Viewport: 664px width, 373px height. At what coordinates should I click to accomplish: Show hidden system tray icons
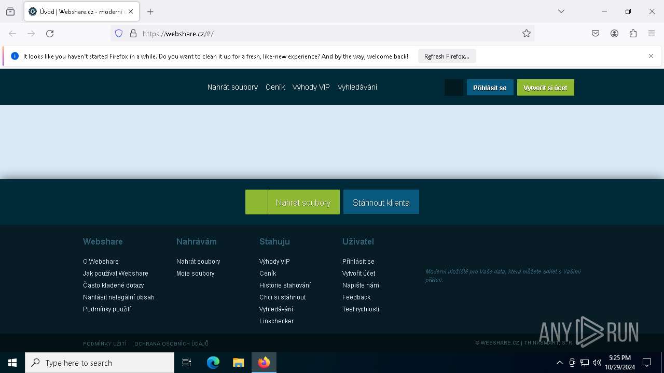(560, 363)
